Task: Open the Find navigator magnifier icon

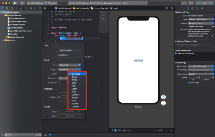Action: coord(16,8)
